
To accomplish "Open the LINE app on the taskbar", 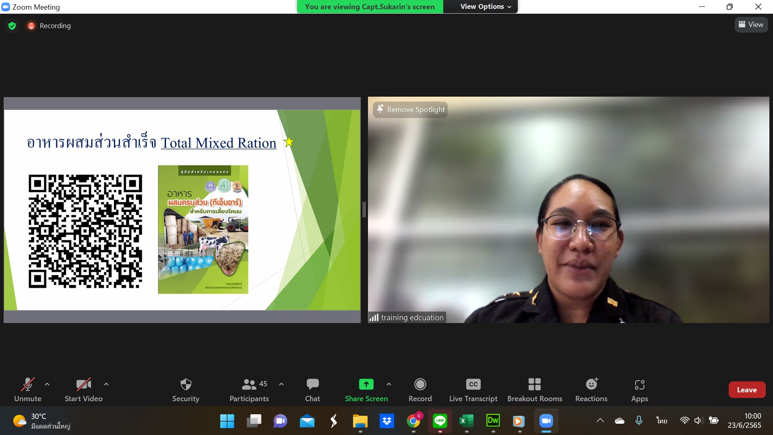I will [x=440, y=421].
